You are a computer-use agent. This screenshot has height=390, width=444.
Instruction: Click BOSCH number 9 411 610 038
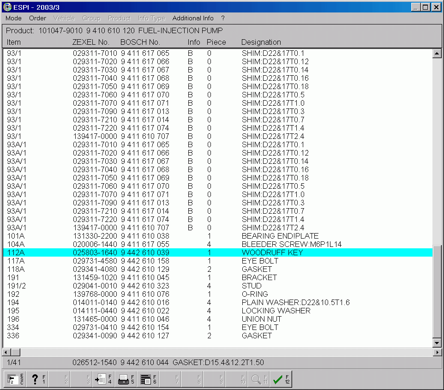pos(145,236)
